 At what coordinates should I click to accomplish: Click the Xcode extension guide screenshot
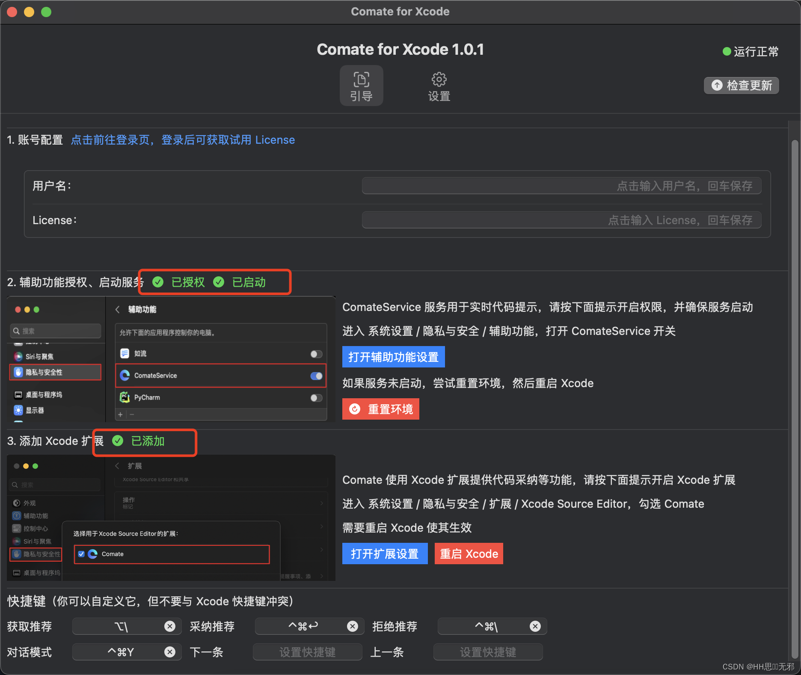[171, 518]
